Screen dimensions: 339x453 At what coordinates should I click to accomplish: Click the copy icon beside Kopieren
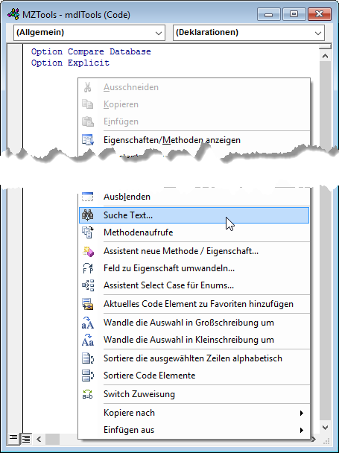click(88, 104)
